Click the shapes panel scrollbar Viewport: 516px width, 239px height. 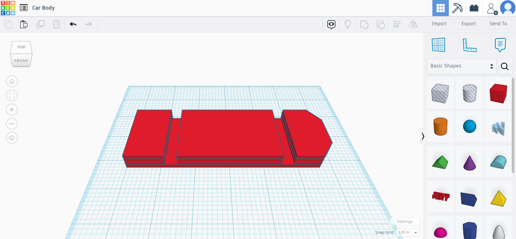513,125
